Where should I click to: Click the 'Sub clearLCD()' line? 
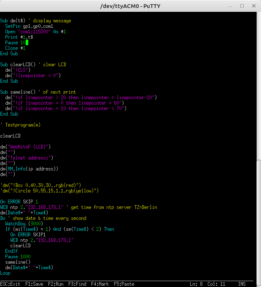[x=33, y=65]
